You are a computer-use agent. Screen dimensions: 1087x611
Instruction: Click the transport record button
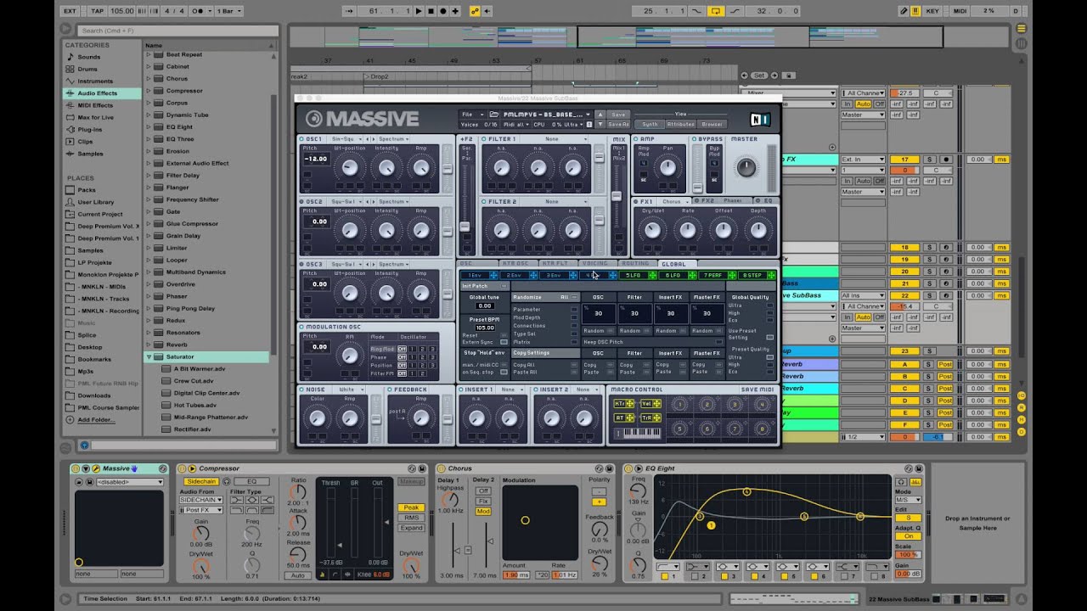pos(443,11)
